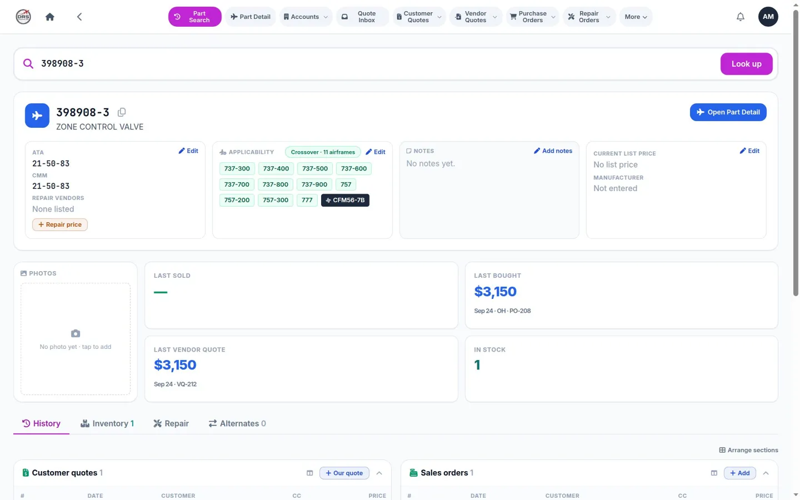Edit the Applicability list
The width and height of the screenshot is (800, 500).
376,152
